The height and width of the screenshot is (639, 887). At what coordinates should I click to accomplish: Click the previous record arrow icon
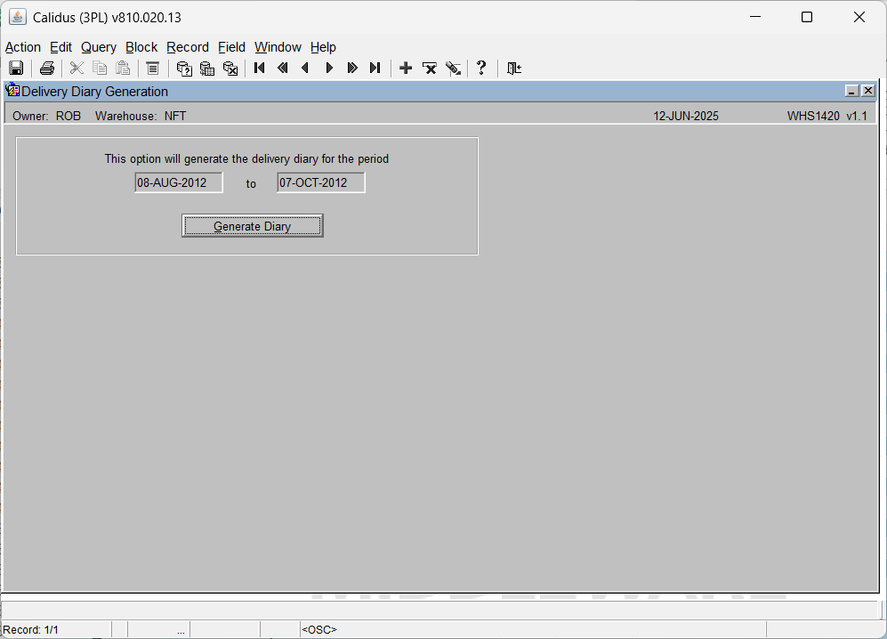(x=305, y=69)
